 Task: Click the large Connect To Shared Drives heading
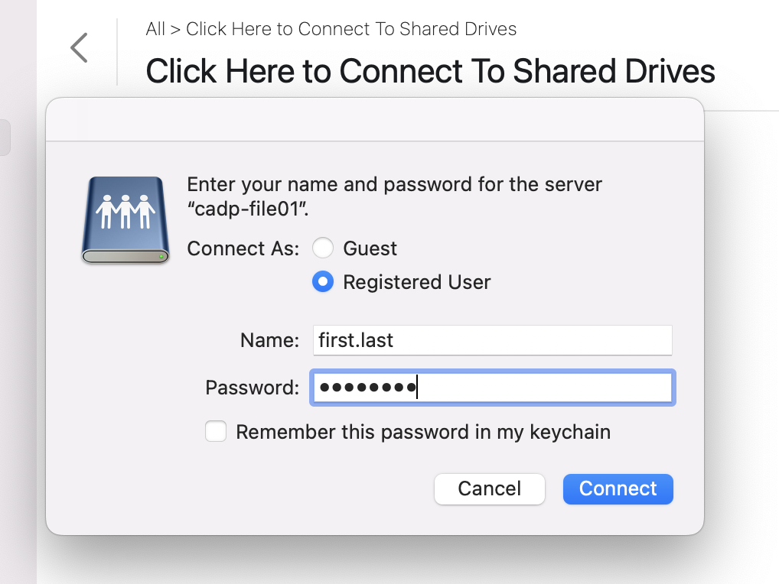430,71
